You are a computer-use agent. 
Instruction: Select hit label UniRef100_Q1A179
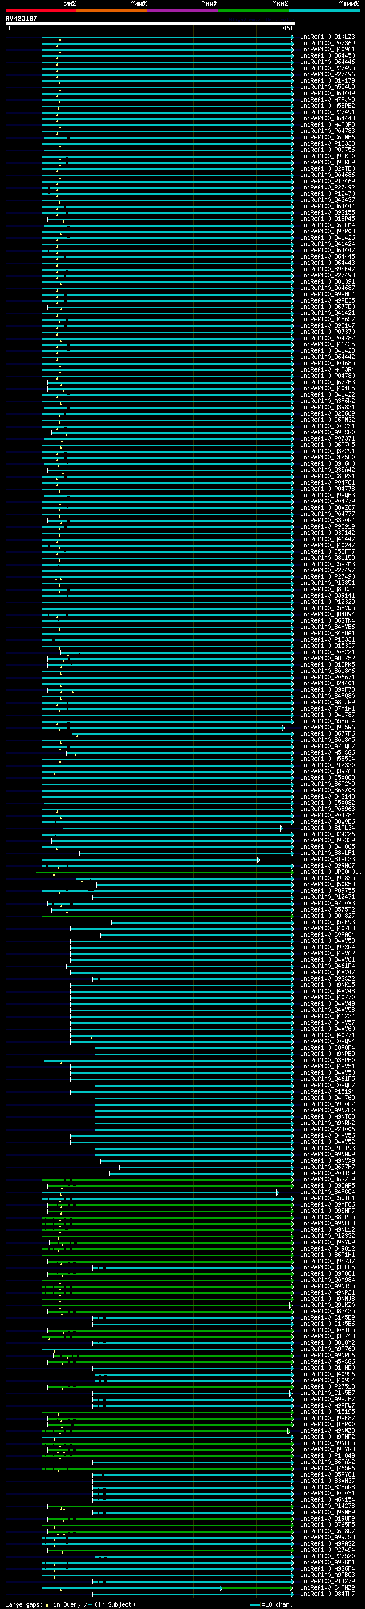tap(327, 80)
